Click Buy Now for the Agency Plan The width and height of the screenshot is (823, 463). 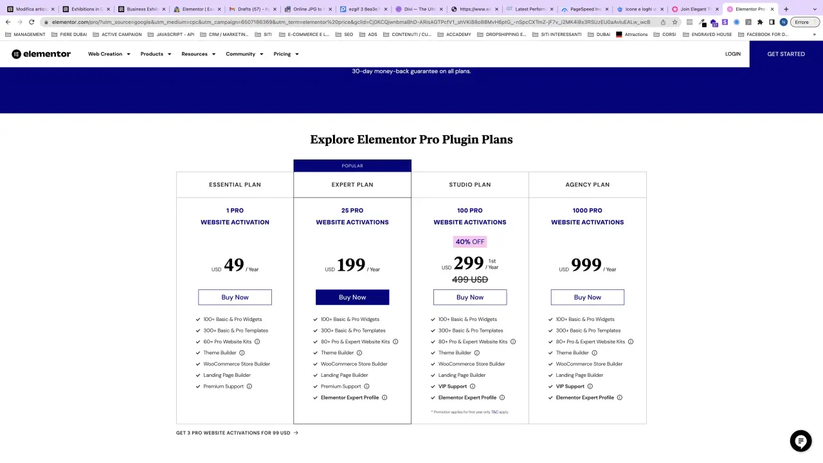(588, 297)
